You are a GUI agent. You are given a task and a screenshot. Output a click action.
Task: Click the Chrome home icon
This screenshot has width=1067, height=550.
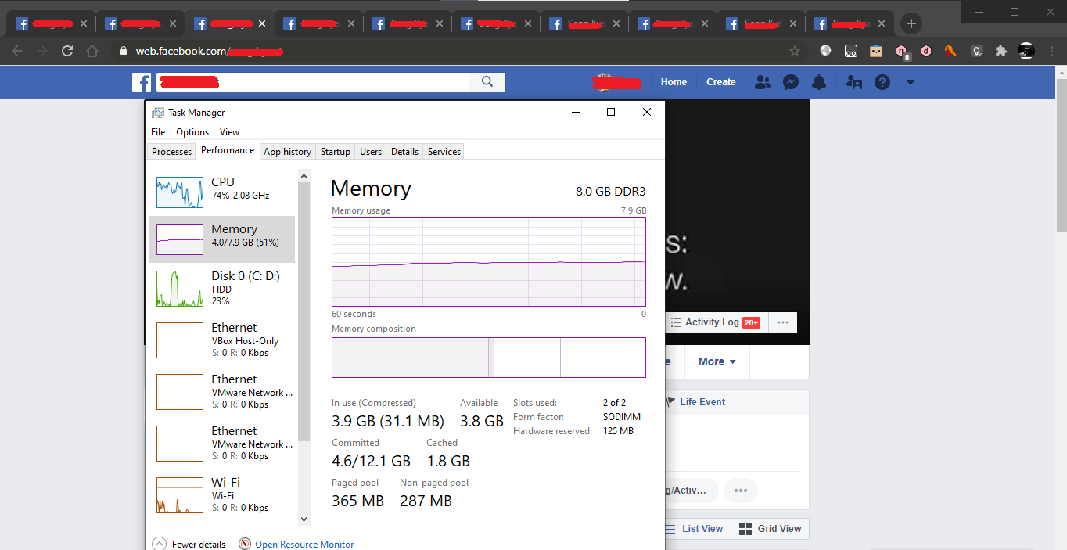(x=92, y=51)
